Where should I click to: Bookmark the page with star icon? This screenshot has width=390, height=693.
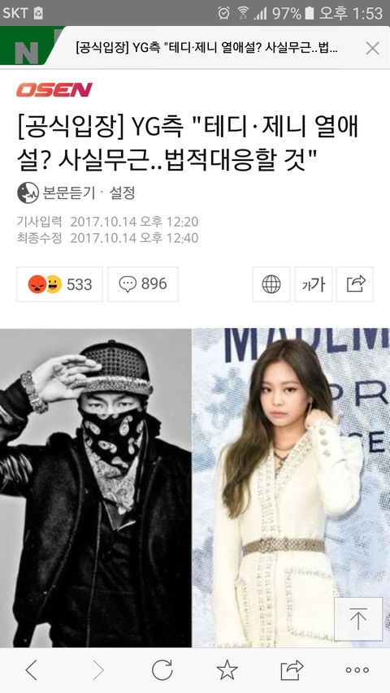point(227,670)
